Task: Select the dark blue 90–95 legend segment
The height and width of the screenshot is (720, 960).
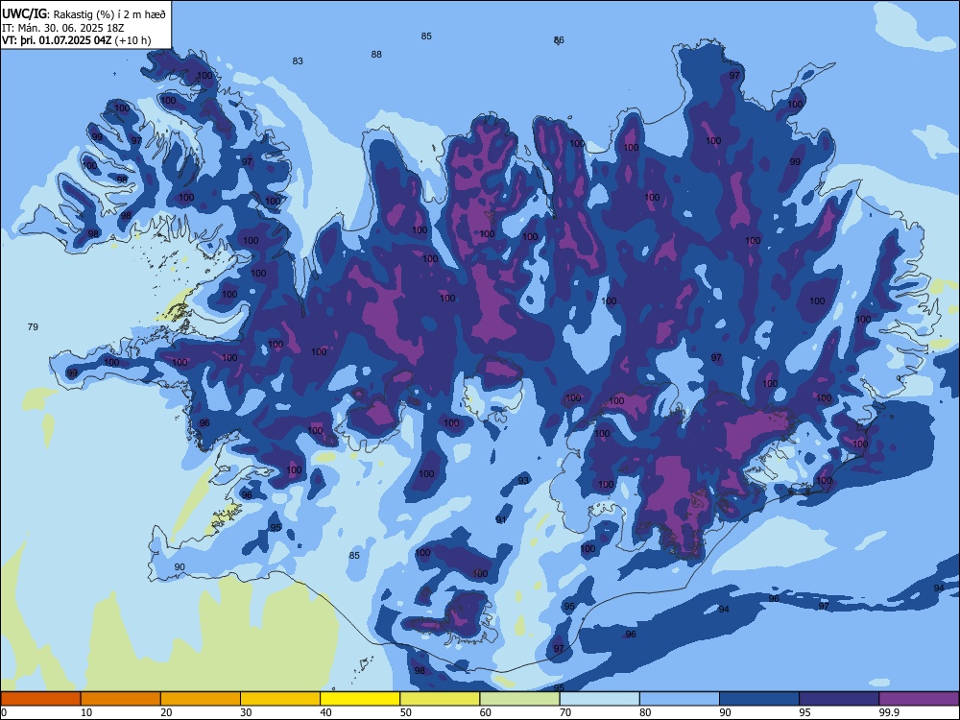Action: click(x=759, y=699)
